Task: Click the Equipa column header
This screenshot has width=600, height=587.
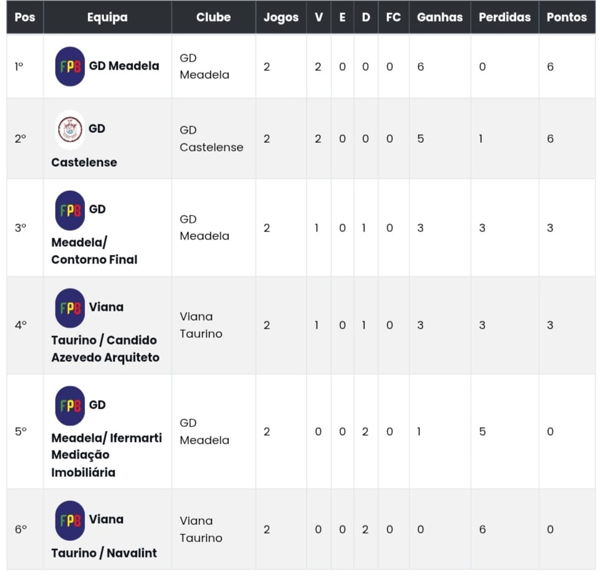Action: [x=107, y=17]
